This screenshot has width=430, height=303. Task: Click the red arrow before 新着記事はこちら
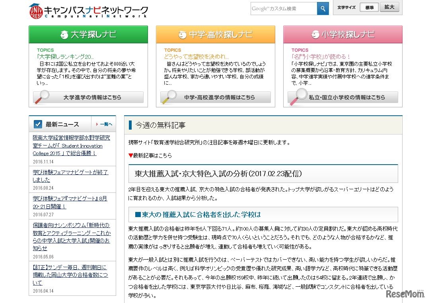130,155
